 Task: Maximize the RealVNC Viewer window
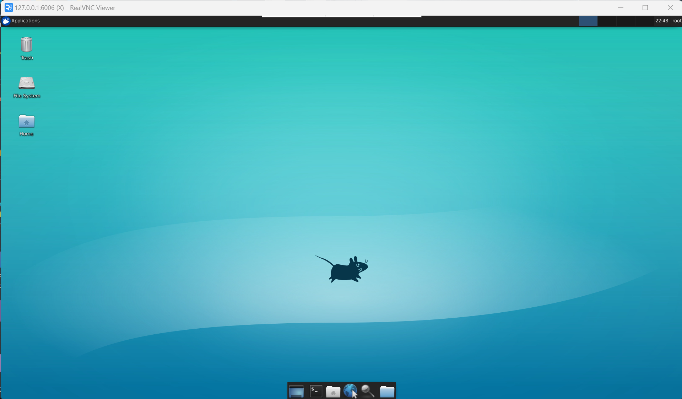[x=645, y=7]
